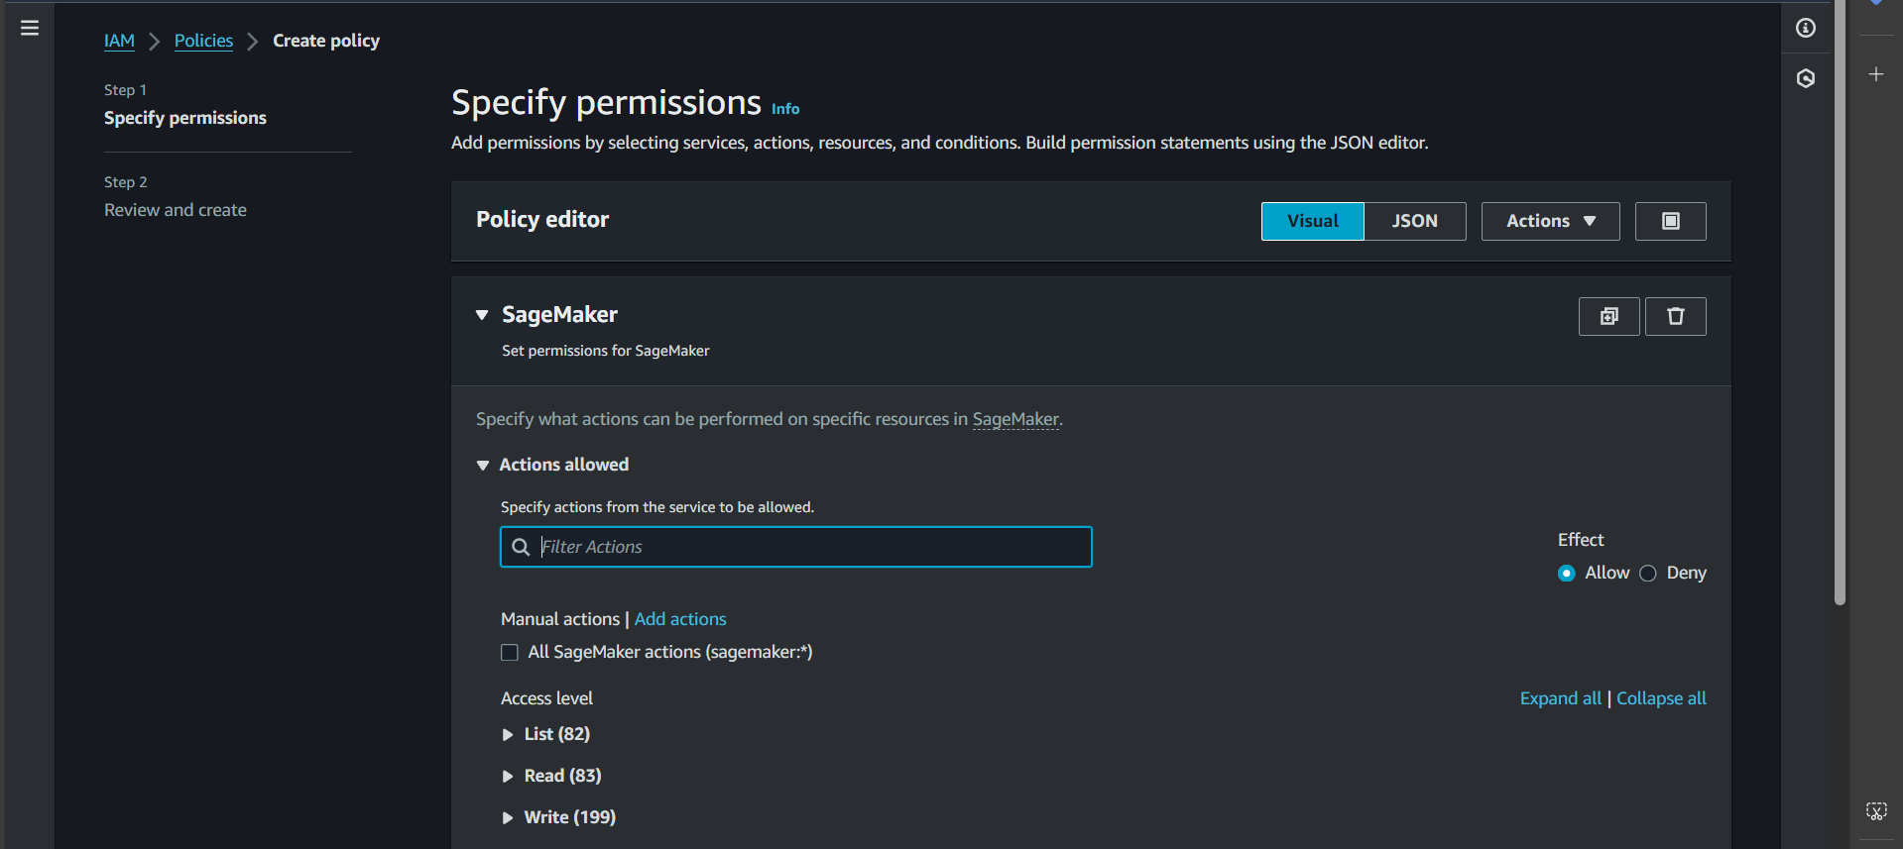Duplicate the SageMaker permission statement
Viewport: 1903px width, 849px height.
coord(1609,316)
